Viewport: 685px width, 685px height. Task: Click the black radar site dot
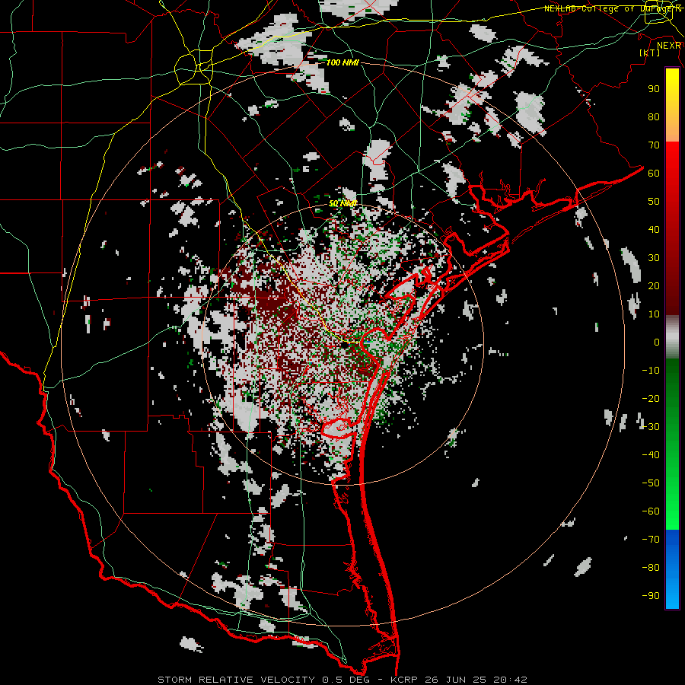click(x=345, y=345)
